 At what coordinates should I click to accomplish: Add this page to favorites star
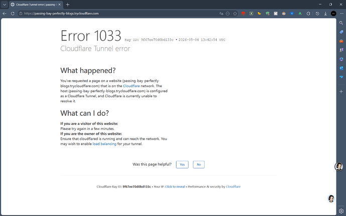coord(235,14)
